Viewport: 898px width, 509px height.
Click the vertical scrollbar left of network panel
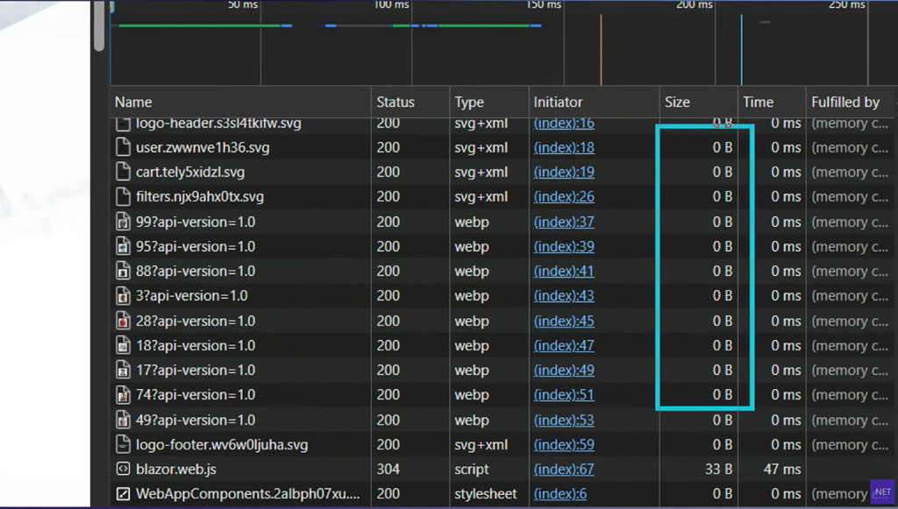[x=100, y=26]
